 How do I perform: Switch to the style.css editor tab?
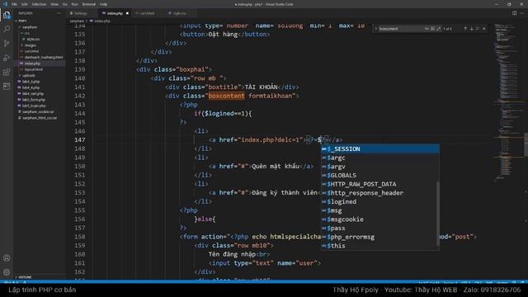pyautogui.click(x=180, y=13)
